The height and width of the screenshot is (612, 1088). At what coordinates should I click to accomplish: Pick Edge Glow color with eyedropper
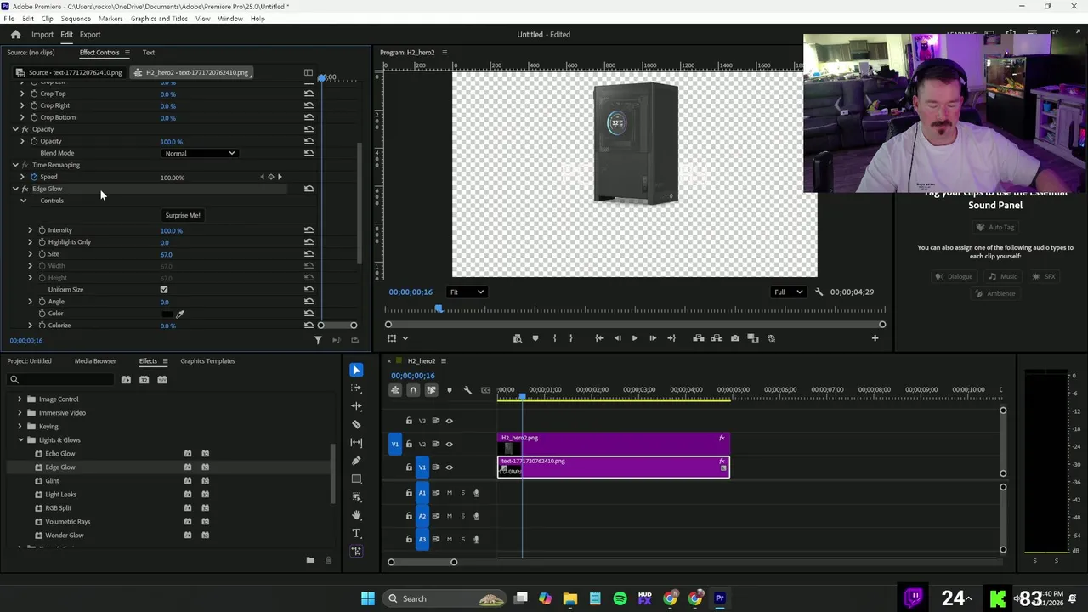click(x=179, y=314)
